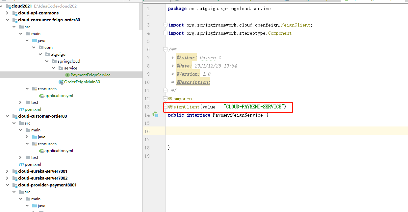This screenshot has width=408, height=212.
Task: Click test folder icon in cloud-consumer-feign-order80
Action: click(28, 103)
